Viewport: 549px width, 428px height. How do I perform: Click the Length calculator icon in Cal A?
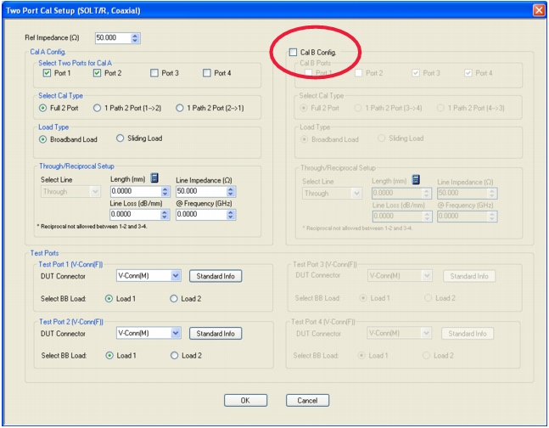[x=154, y=178]
